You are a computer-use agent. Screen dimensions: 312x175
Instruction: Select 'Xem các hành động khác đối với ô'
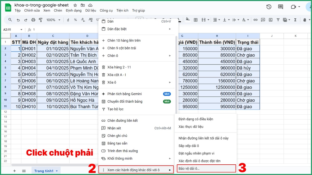(133, 170)
